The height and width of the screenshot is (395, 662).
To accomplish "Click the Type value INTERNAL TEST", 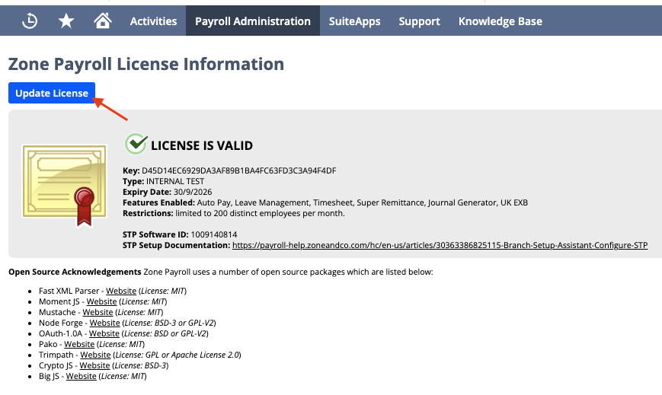I will coord(175,181).
